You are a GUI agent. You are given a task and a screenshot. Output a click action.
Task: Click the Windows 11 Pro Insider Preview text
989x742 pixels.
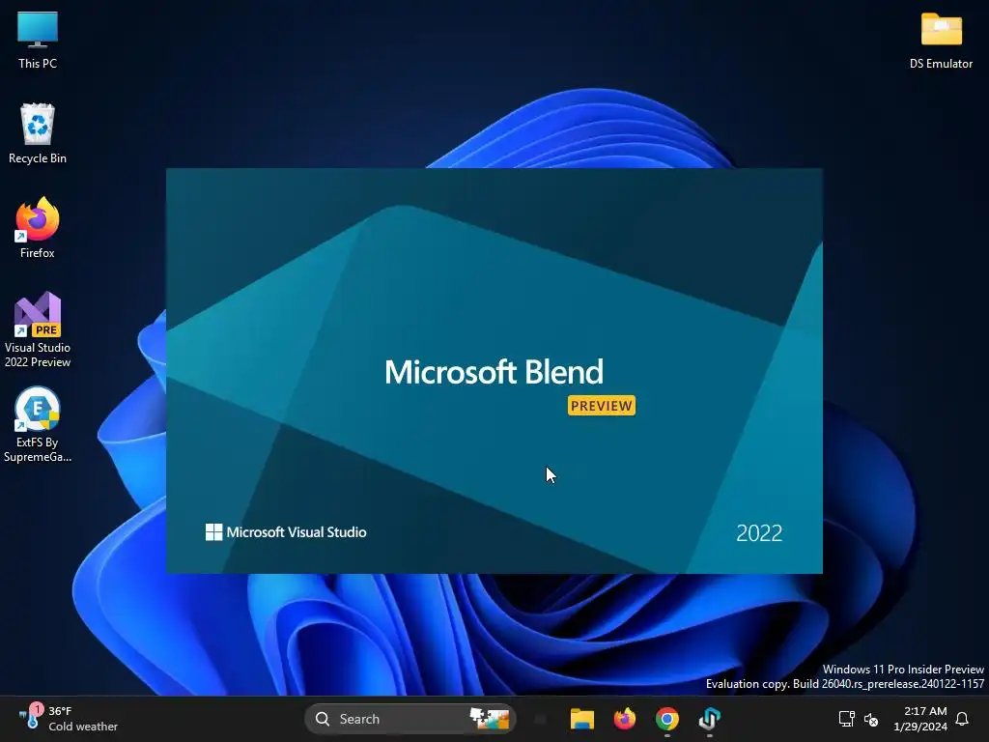point(903,669)
